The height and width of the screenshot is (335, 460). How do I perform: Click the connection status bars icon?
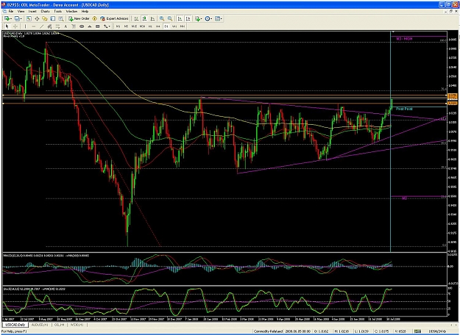417,331
